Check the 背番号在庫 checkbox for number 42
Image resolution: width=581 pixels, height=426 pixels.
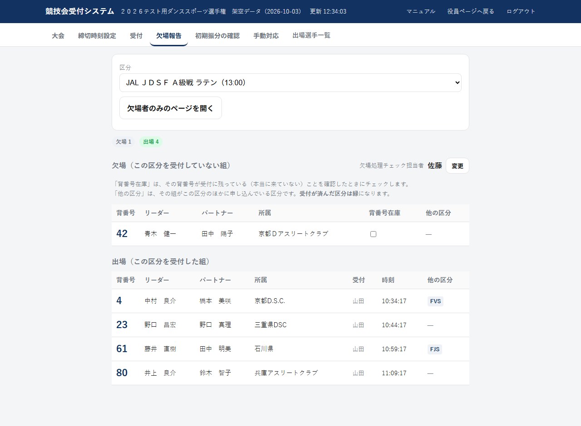(373, 234)
